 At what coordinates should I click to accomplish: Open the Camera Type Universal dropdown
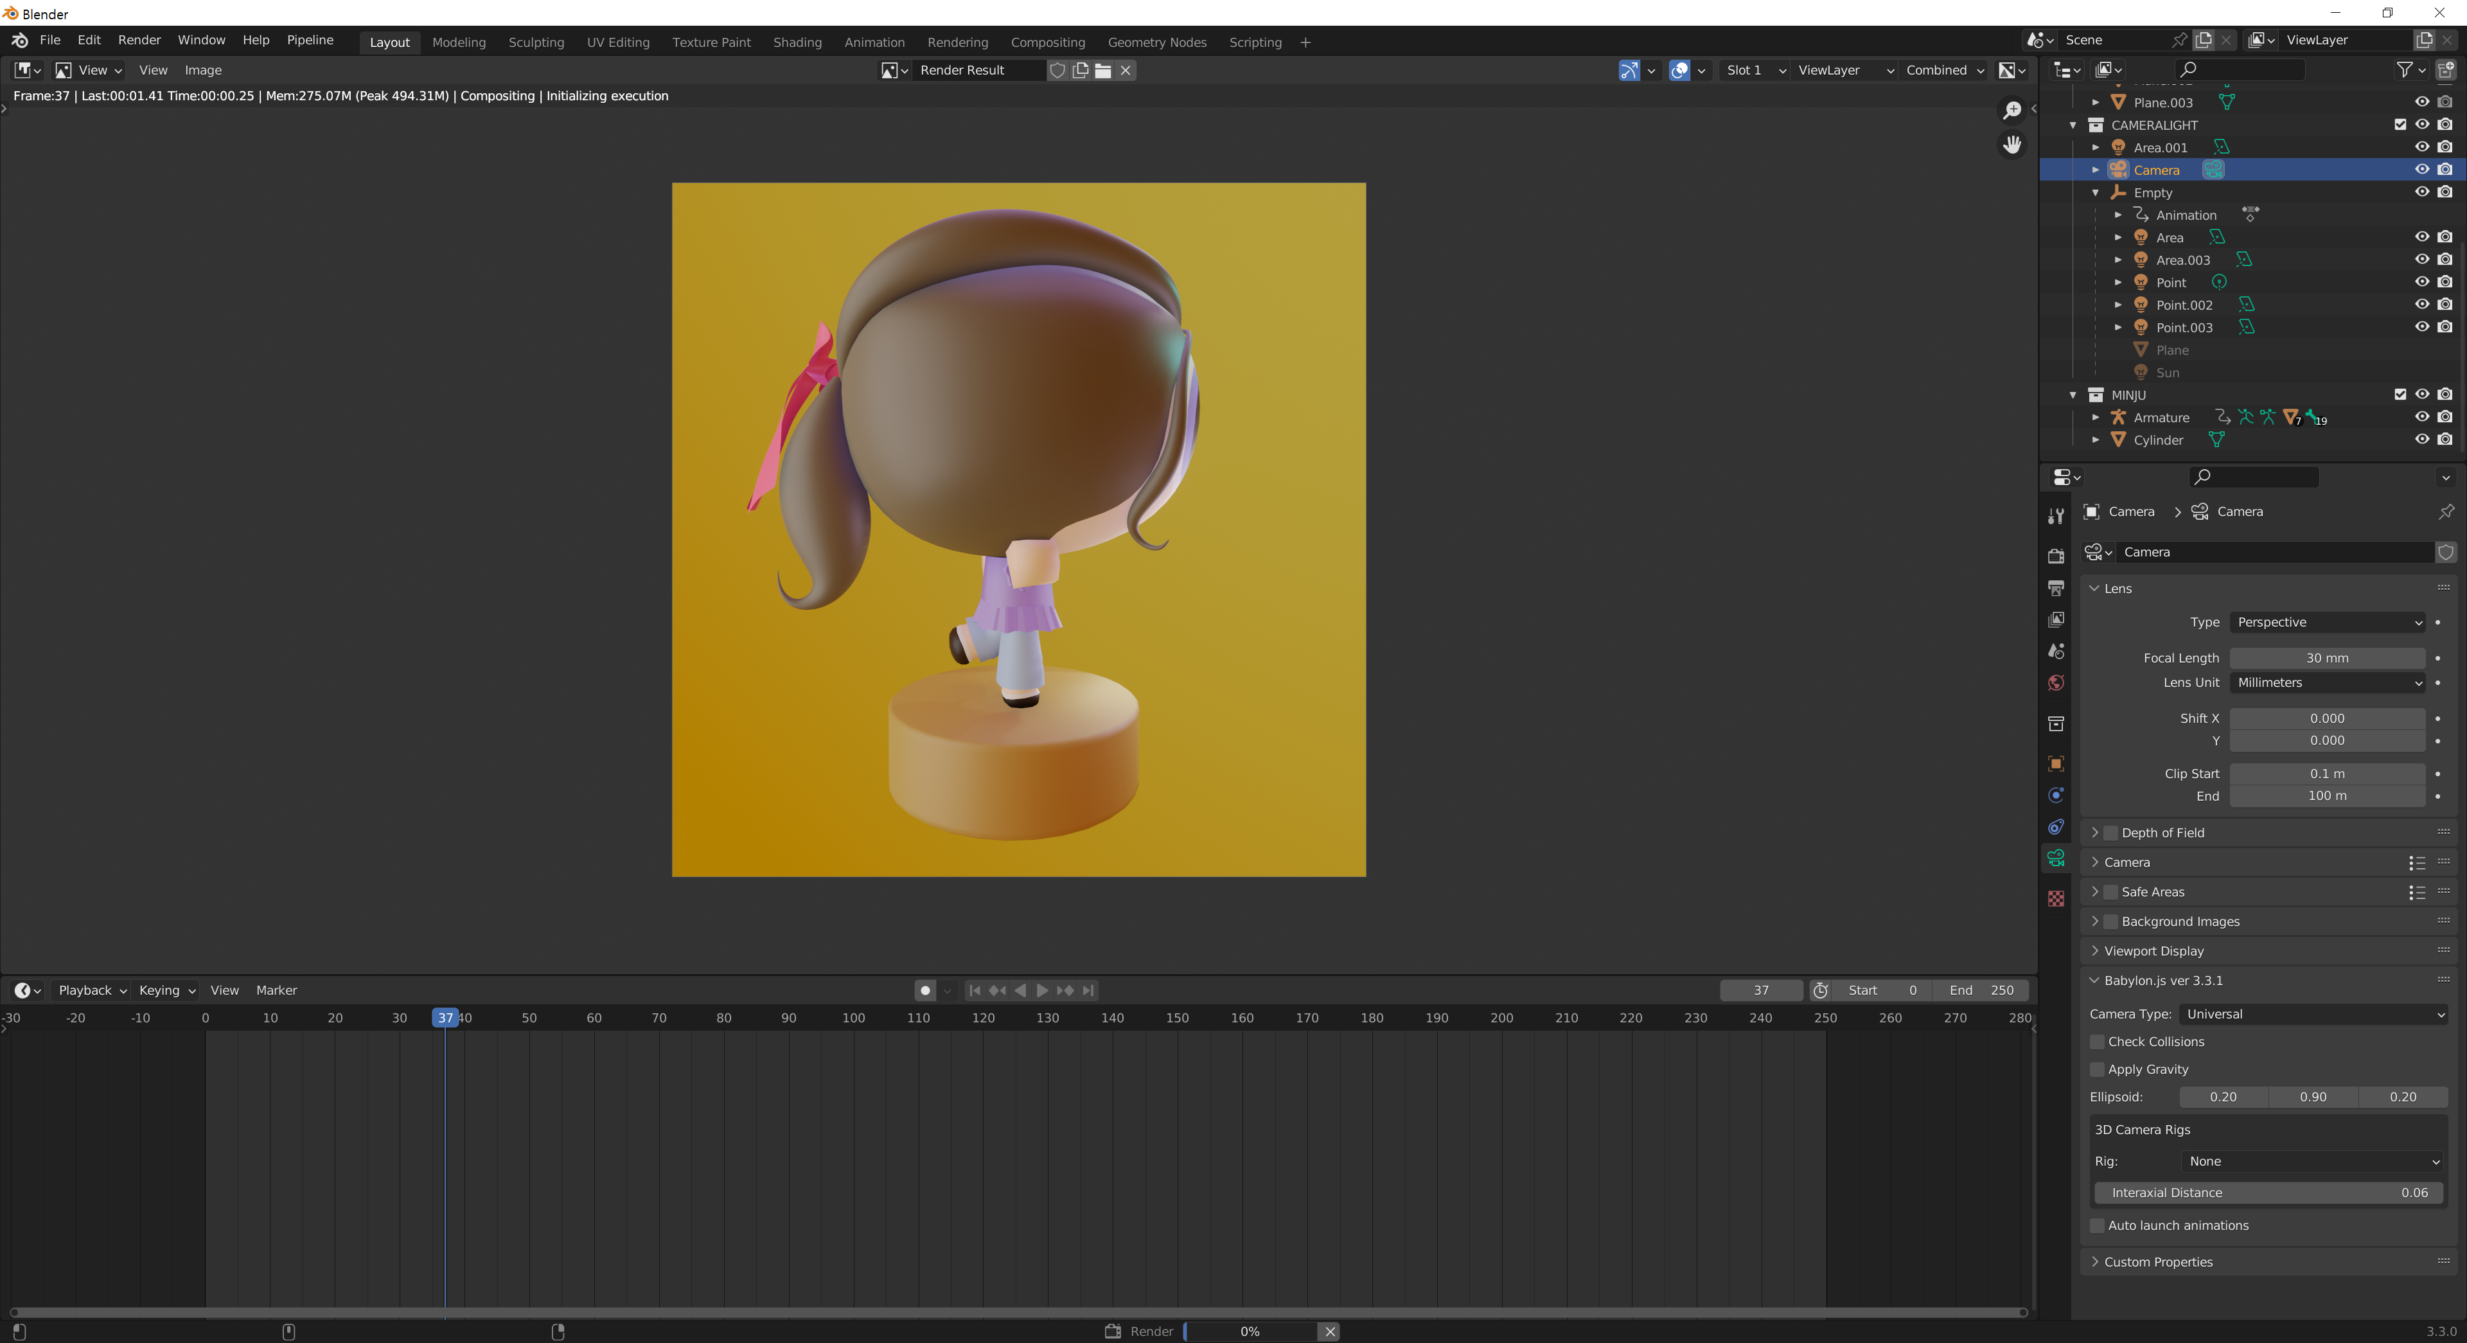tap(2313, 1013)
